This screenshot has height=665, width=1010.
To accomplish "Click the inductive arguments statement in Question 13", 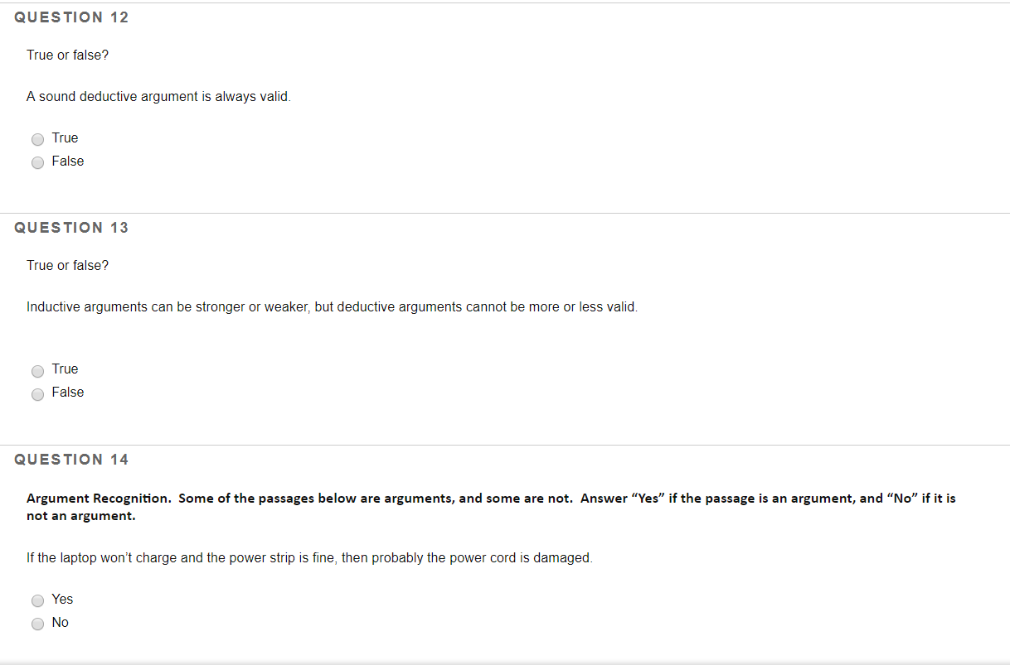I will pos(332,306).
